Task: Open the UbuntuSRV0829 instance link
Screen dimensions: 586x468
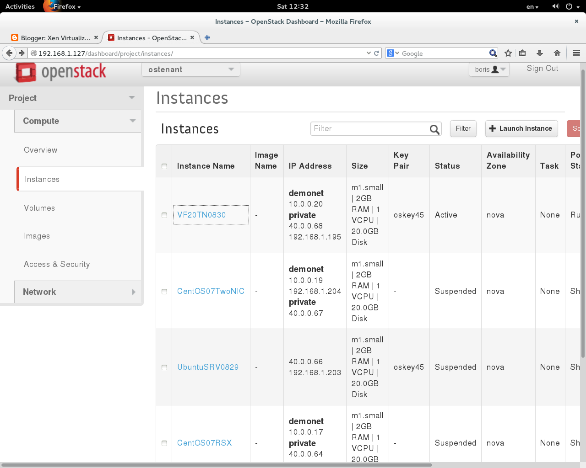Action: (208, 367)
